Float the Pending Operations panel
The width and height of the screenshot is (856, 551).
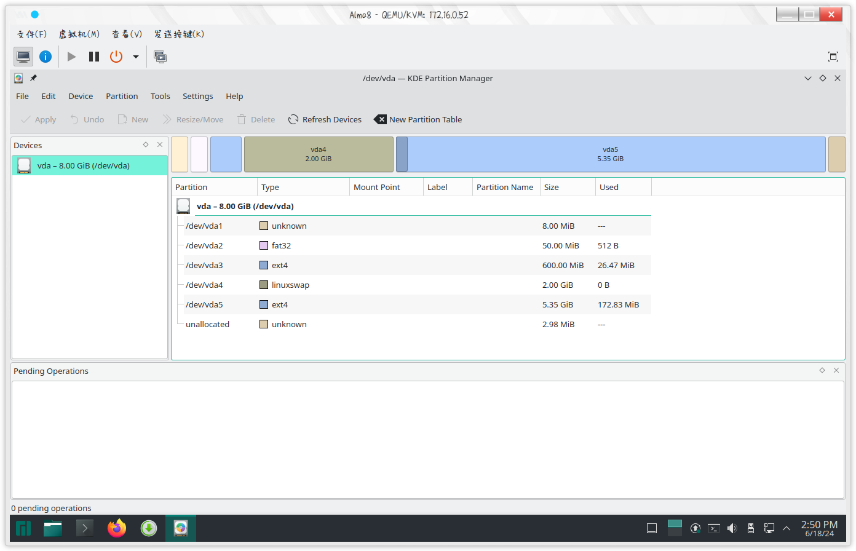coord(822,370)
